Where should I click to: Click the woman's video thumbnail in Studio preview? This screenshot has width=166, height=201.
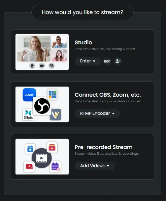[x=34, y=49]
